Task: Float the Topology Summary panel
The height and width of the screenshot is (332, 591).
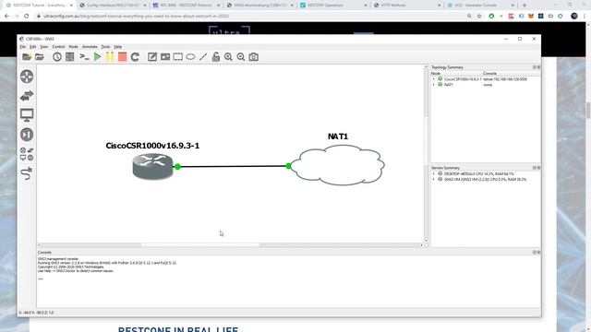Action: tap(534, 67)
